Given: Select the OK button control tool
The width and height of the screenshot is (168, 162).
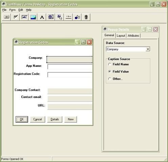Looking at the screenshot, I should 6,17.
